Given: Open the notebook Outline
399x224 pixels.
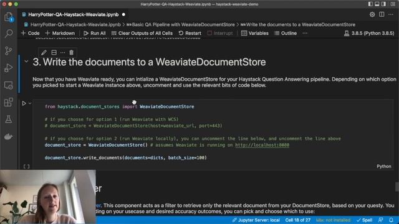Looking at the screenshot, I should click(x=286, y=33).
